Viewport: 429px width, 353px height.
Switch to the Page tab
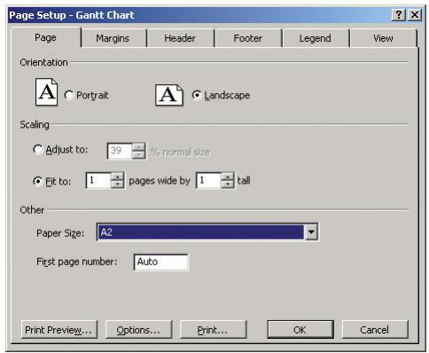(x=45, y=37)
